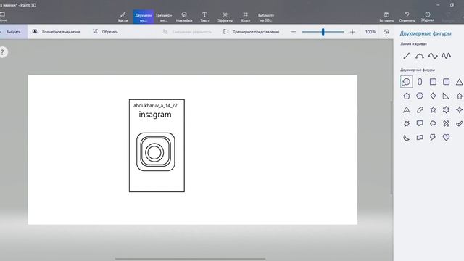The height and width of the screenshot is (261, 464).
Task: Select the Cross X 2D shape
Action: pos(447,123)
